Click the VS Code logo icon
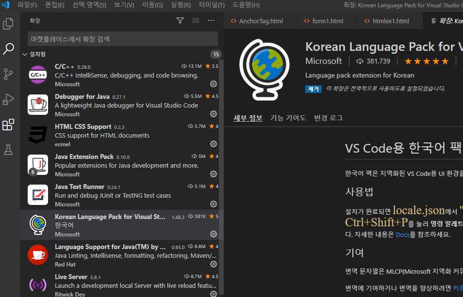 5,5
